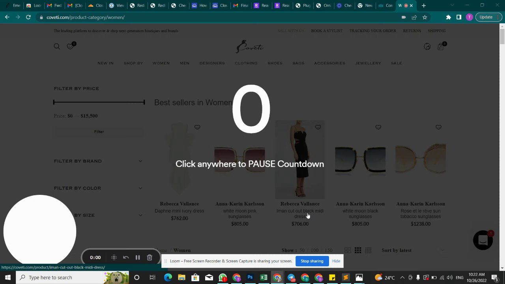
Task: Open the Shipping link
Action: (437, 31)
